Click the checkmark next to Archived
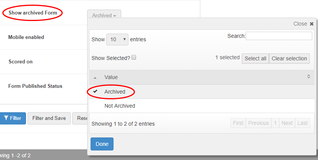The image size is (318, 160). (96, 92)
